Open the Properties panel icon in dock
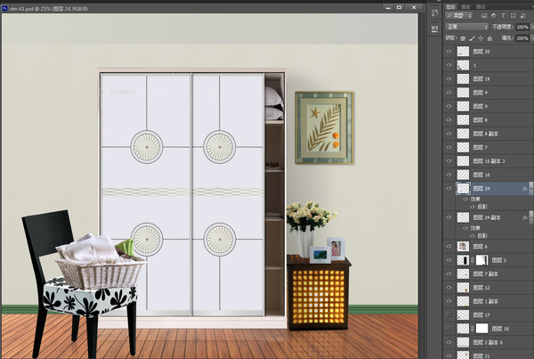Viewport: 534px width, 359px height. tap(434, 29)
